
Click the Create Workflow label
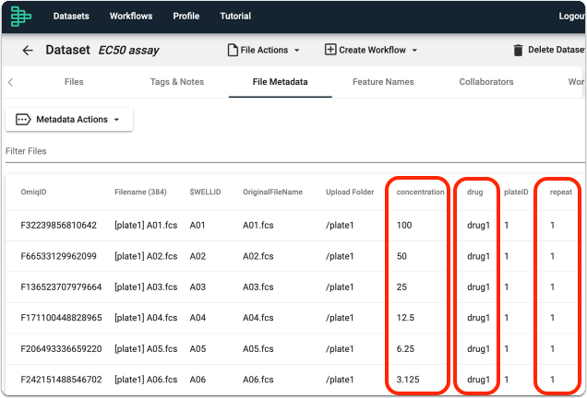[373, 50]
